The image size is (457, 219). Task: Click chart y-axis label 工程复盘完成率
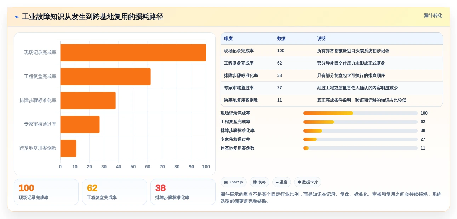pyautogui.click(x=40, y=77)
